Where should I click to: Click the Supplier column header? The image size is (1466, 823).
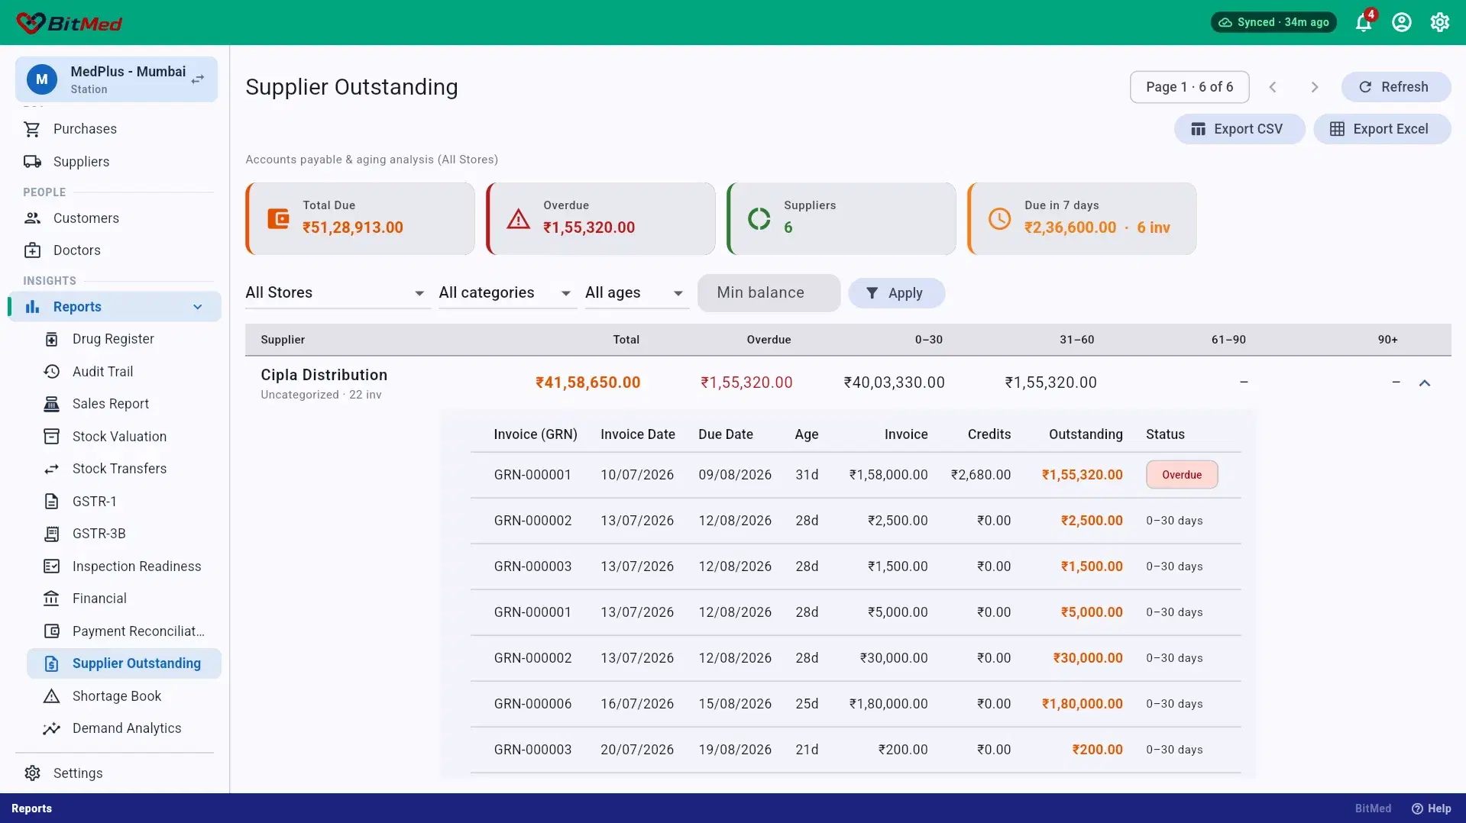[283, 340]
